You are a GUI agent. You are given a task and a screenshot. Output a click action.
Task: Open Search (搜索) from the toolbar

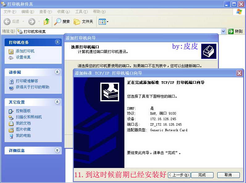tap(62, 22)
